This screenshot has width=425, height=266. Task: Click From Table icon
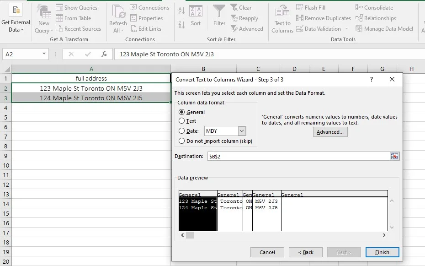59,18
